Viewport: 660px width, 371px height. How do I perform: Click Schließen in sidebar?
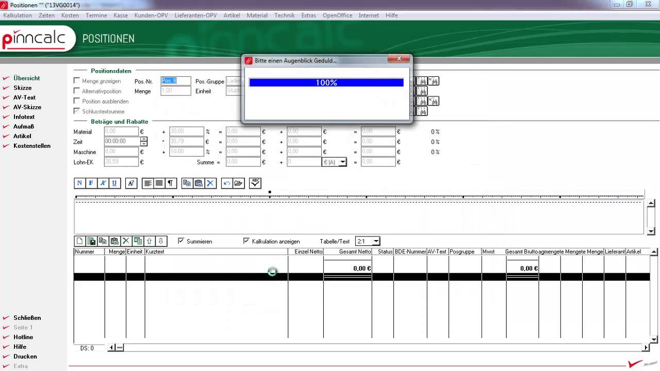[x=27, y=318]
